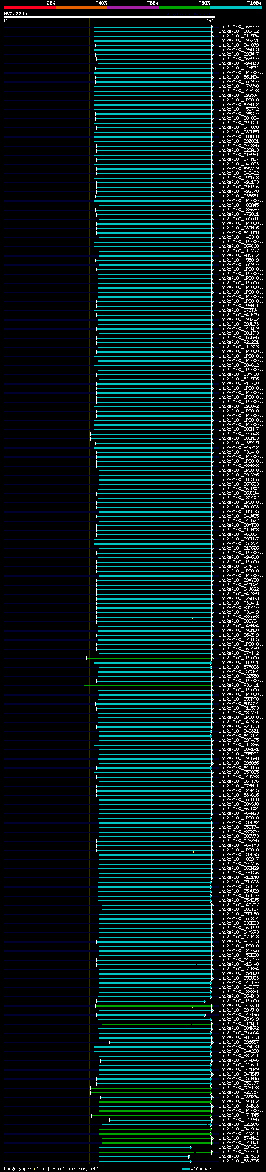
Task: Click the purple ~60% identity scale segment
Action: coord(133,7)
